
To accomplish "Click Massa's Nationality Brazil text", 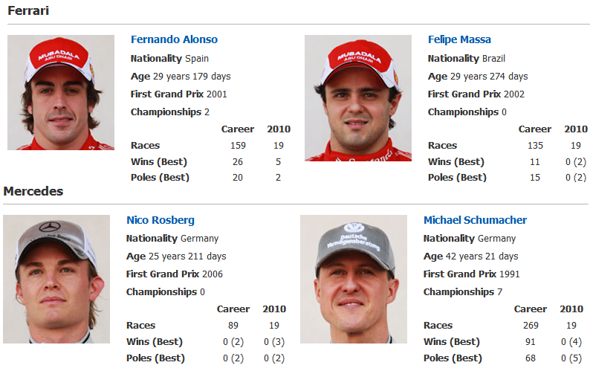I will 467,59.
